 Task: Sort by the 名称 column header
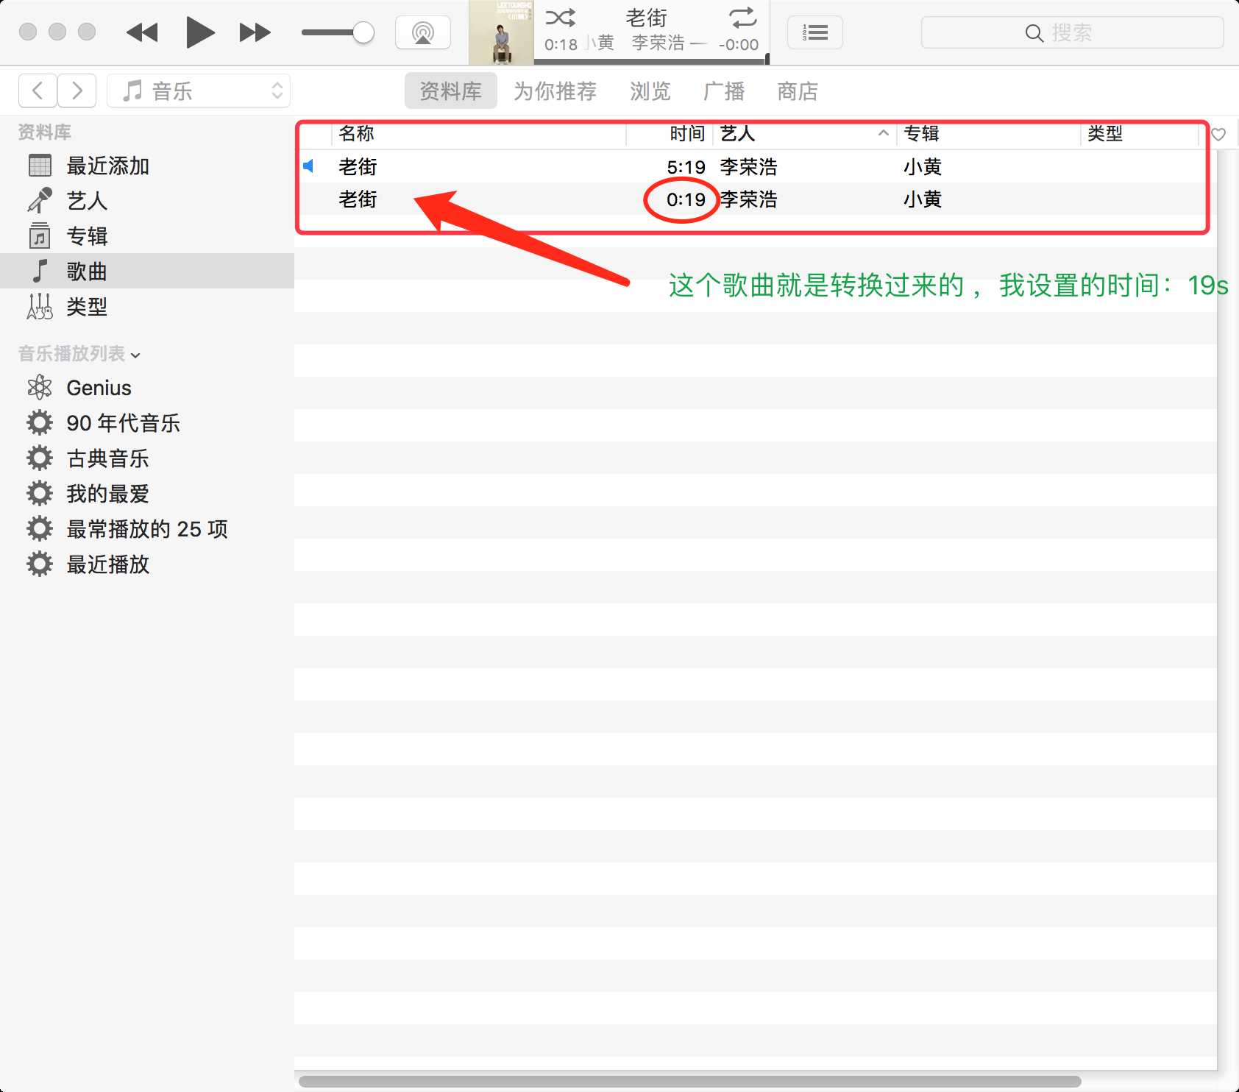(x=479, y=133)
